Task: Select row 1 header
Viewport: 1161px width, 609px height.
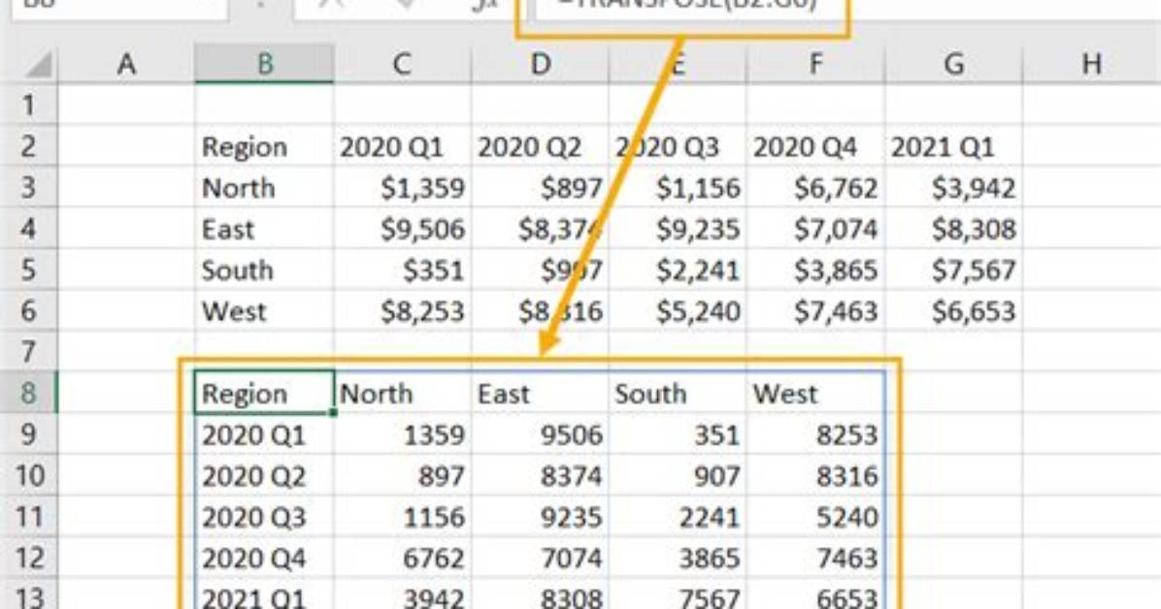Action: 29,105
